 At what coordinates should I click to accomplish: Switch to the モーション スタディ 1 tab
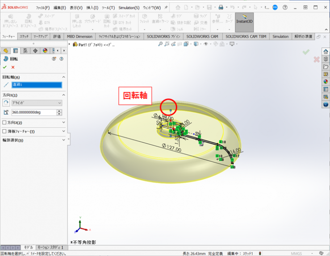point(50,248)
